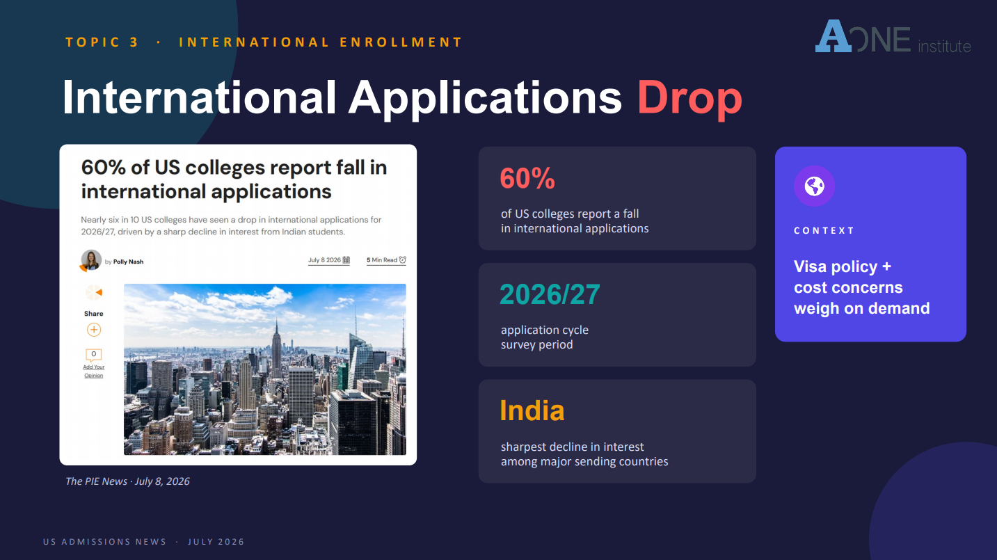This screenshot has width=997, height=560.
Task: Click the Share label in the article
Action: 94,314
